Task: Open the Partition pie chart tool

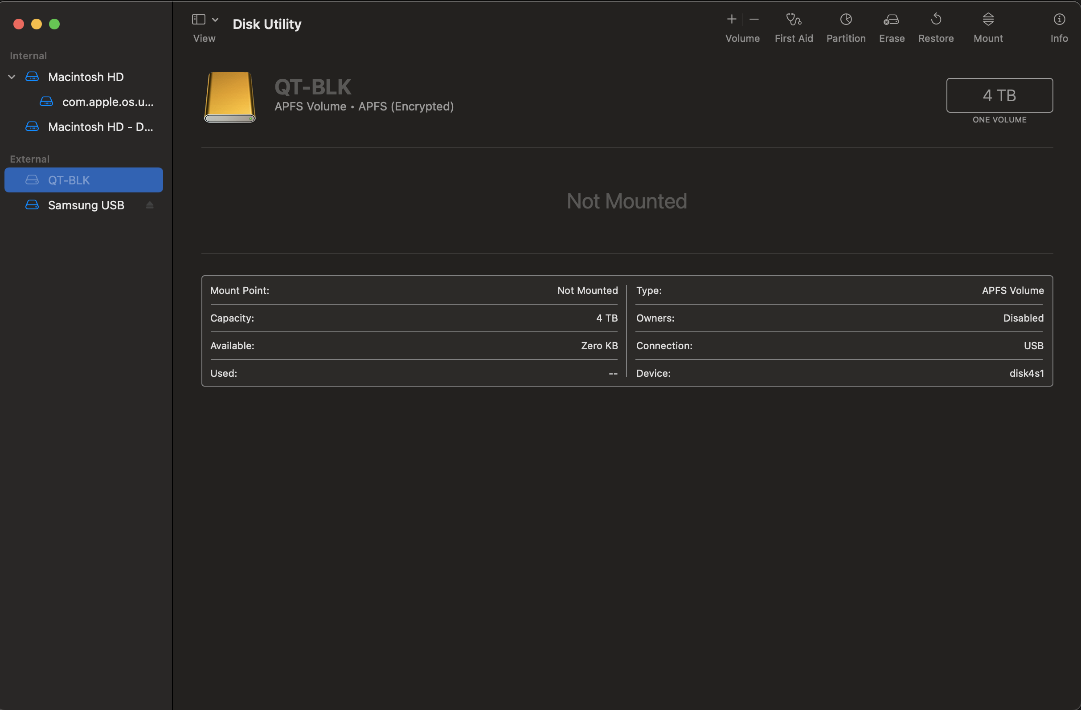Action: [x=846, y=20]
